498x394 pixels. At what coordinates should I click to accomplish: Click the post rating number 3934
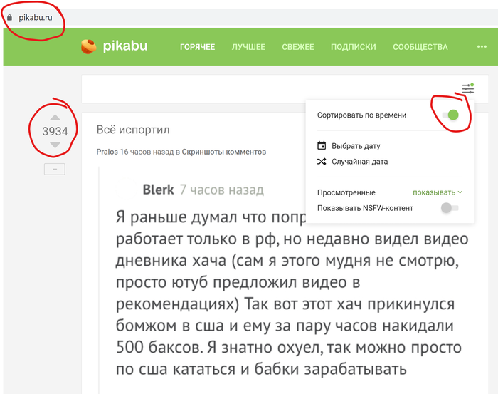[55, 131]
